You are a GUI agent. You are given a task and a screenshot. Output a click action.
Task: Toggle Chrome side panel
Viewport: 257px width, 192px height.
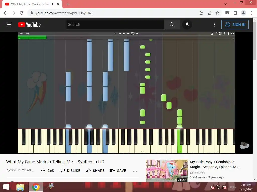(235, 13)
